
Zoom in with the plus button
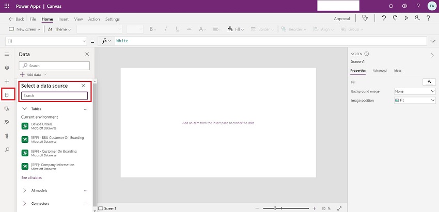tap(315, 208)
